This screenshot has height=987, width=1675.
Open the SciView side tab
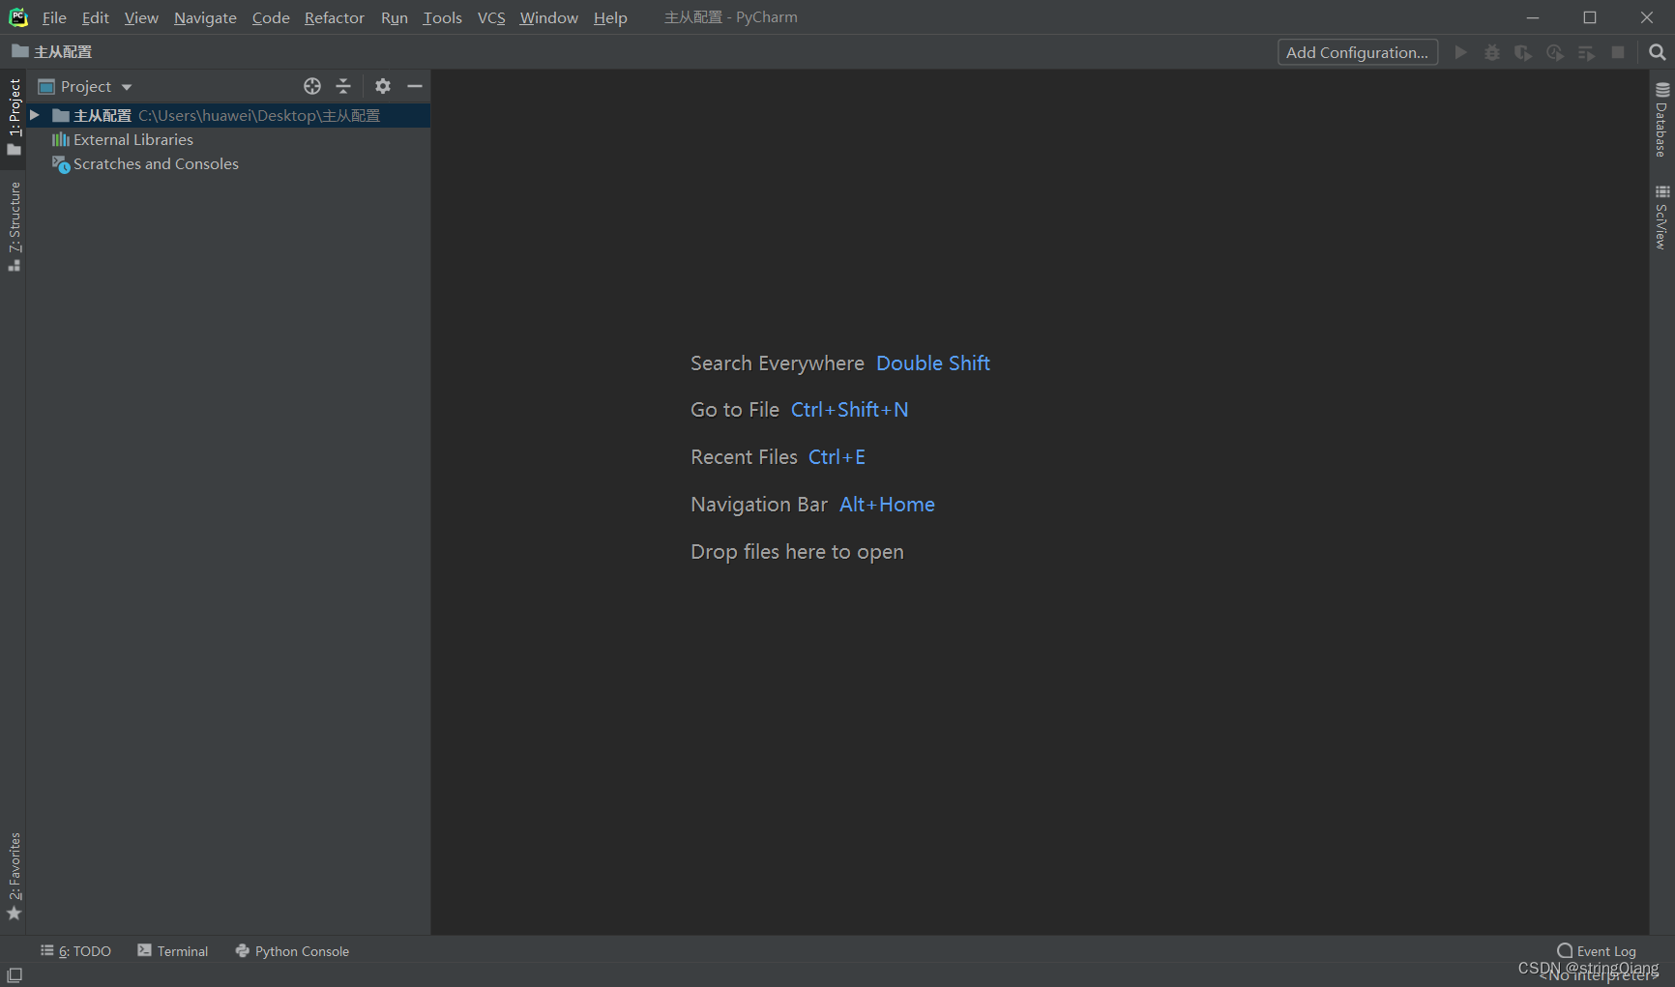point(1661,218)
